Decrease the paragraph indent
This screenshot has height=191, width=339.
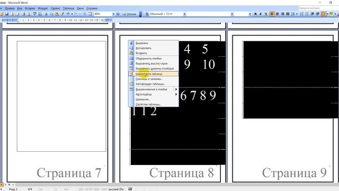tap(313, 14)
